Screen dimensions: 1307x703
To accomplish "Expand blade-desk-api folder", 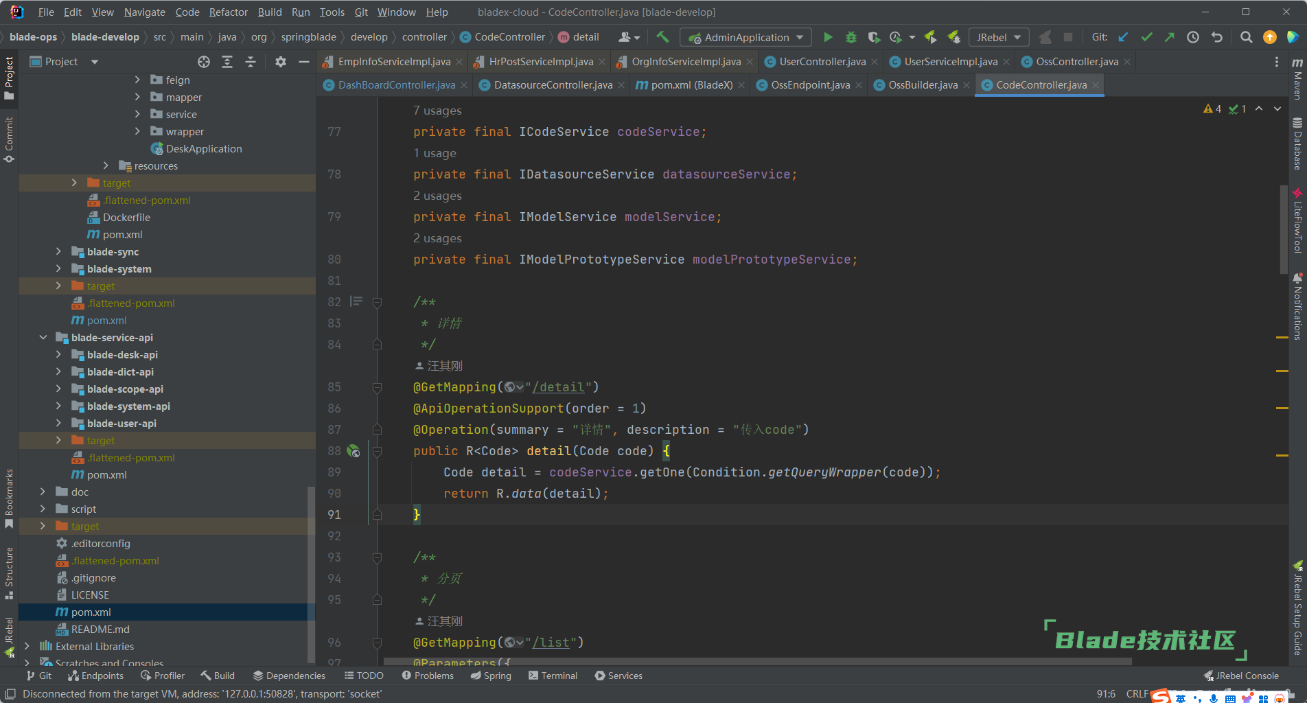I will (58, 355).
